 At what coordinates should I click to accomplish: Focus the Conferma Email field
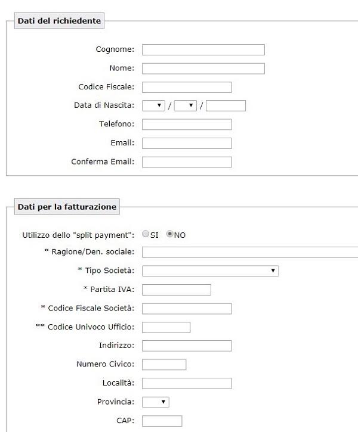(x=187, y=162)
